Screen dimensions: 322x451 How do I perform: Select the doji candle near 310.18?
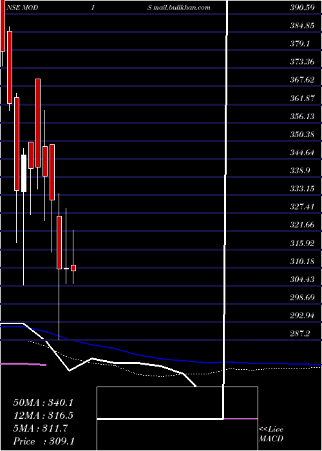(x=66, y=269)
